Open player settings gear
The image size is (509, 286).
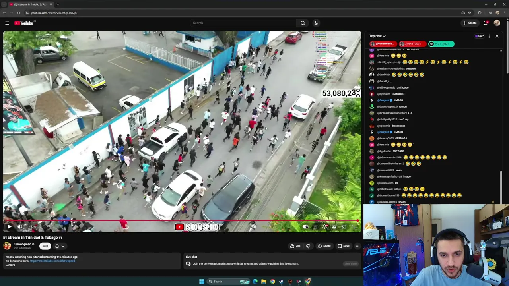[325, 227]
